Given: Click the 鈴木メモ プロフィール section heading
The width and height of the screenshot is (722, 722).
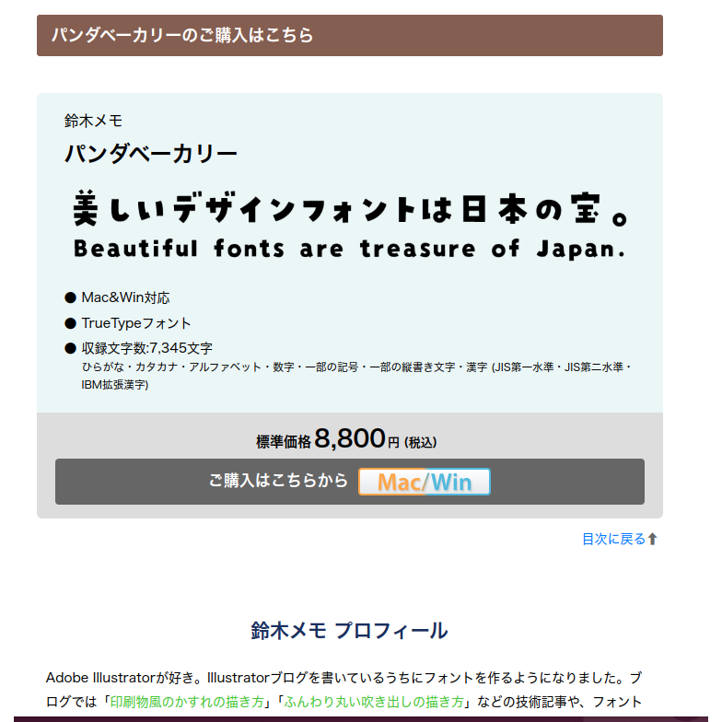Looking at the screenshot, I should click(349, 631).
